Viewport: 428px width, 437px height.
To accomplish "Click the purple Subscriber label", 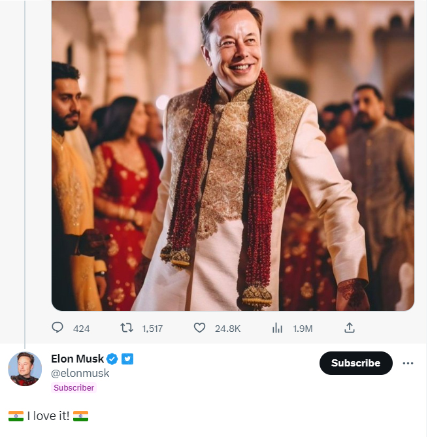I will [x=74, y=388].
